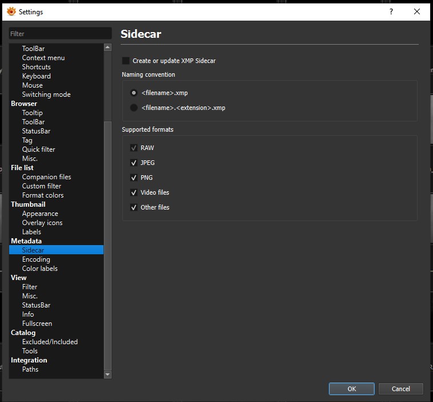Enable Create or update XMP Sidecar
The height and width of the screenshot is (402, 433).
pos(126,61)
